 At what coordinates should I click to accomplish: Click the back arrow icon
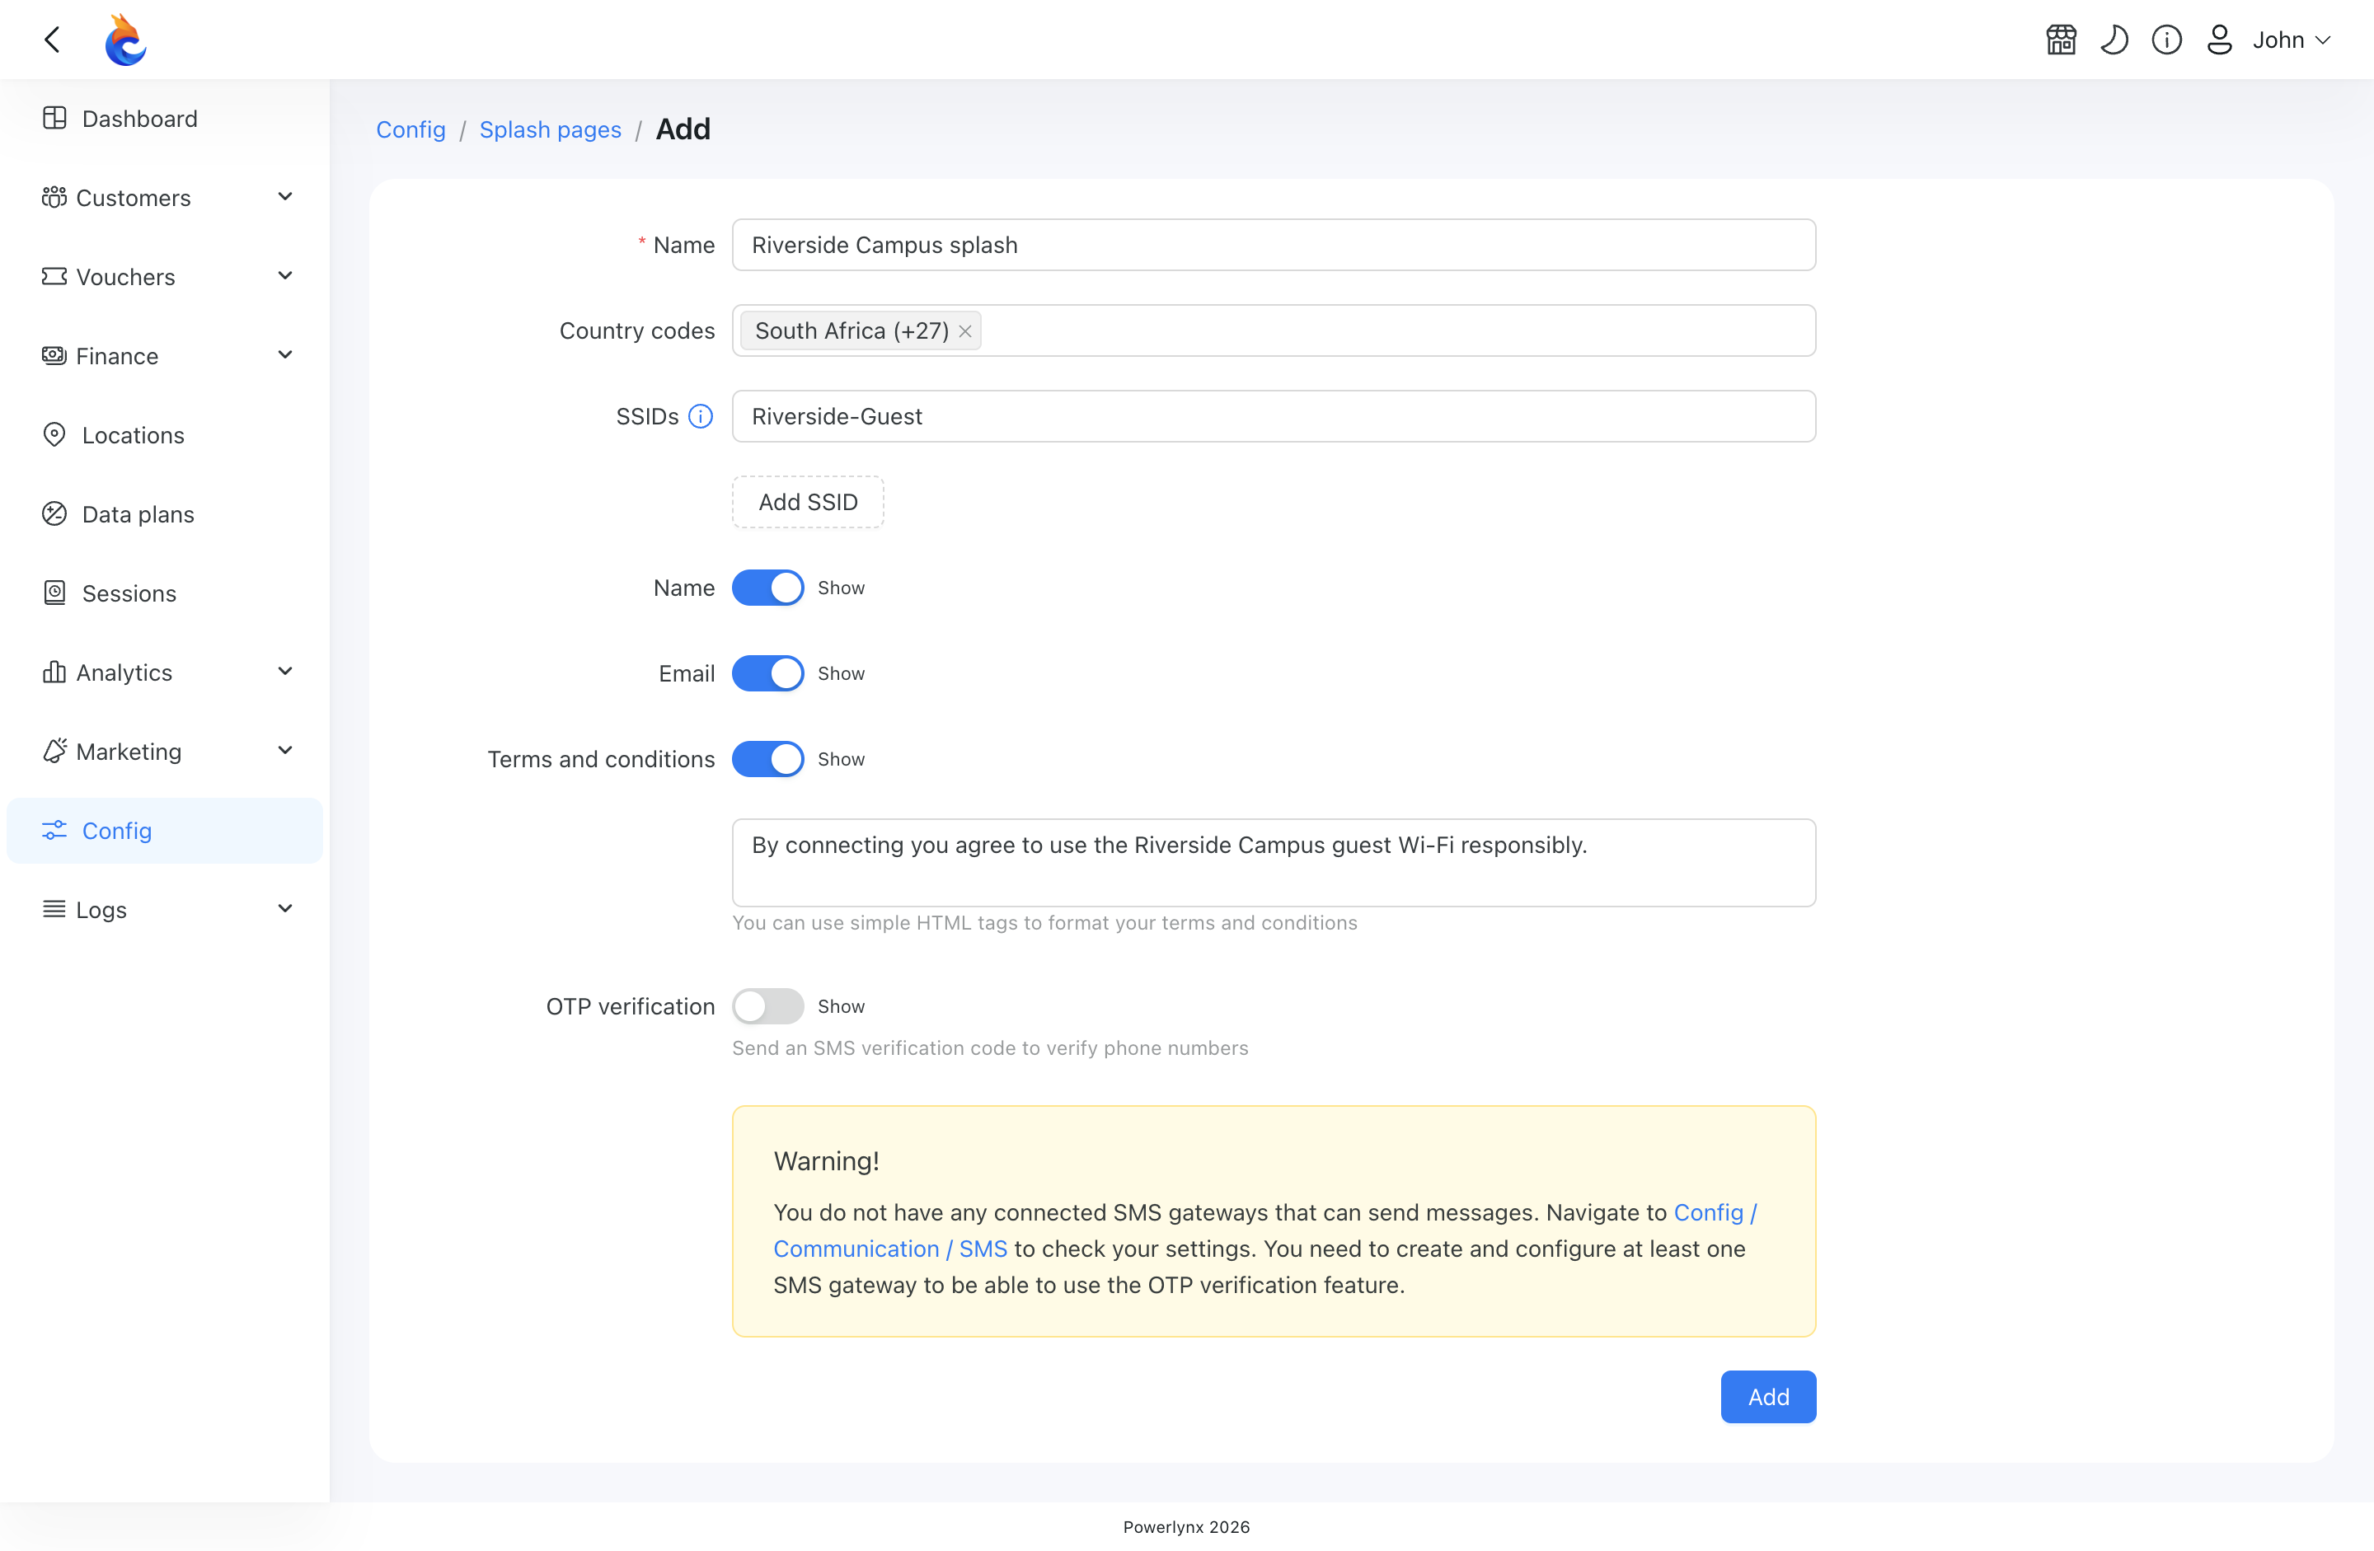[x=53, y=40]
